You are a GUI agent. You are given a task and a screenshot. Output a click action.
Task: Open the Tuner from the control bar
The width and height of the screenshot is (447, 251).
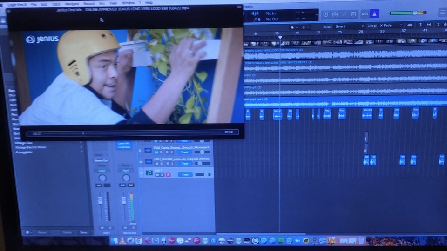pos(335,14)
